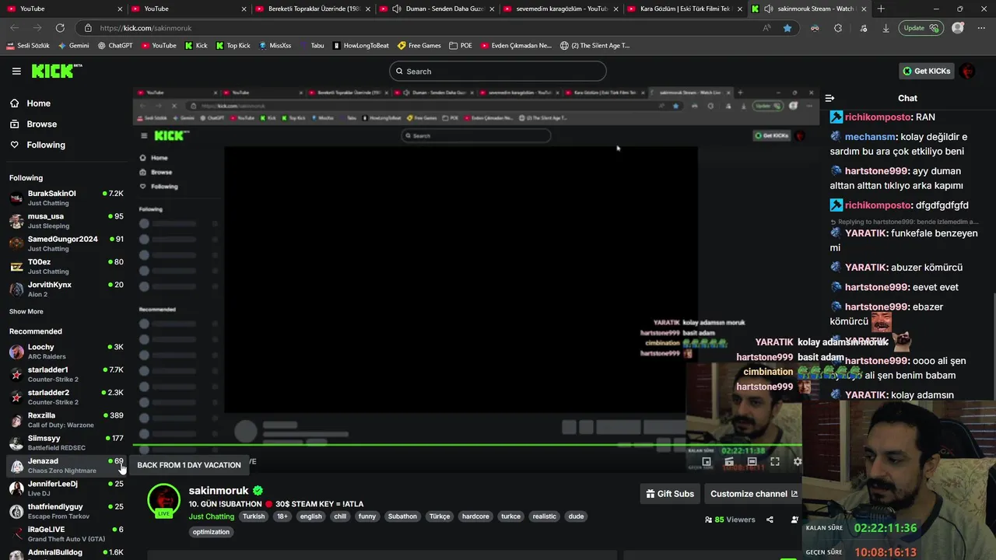Viewport: 996px width, 560px height.
Task: Open starladder1 recommended channel
Action: tap(66, 374)
